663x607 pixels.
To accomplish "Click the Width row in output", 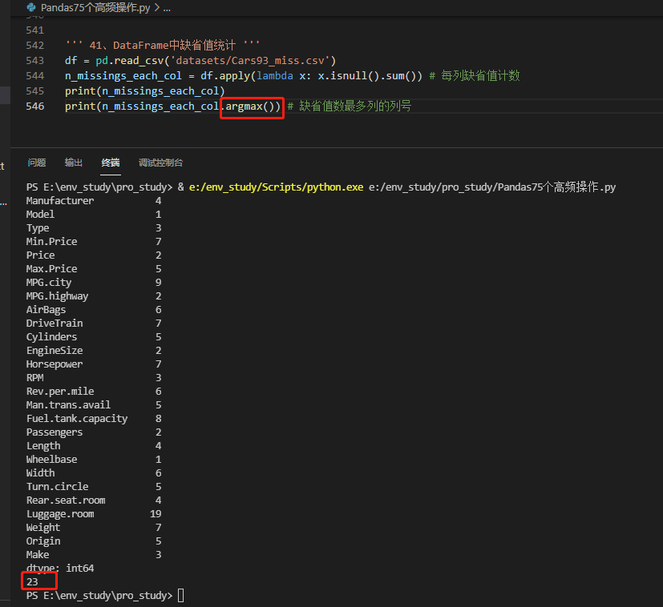I will [x=94, y=473].
